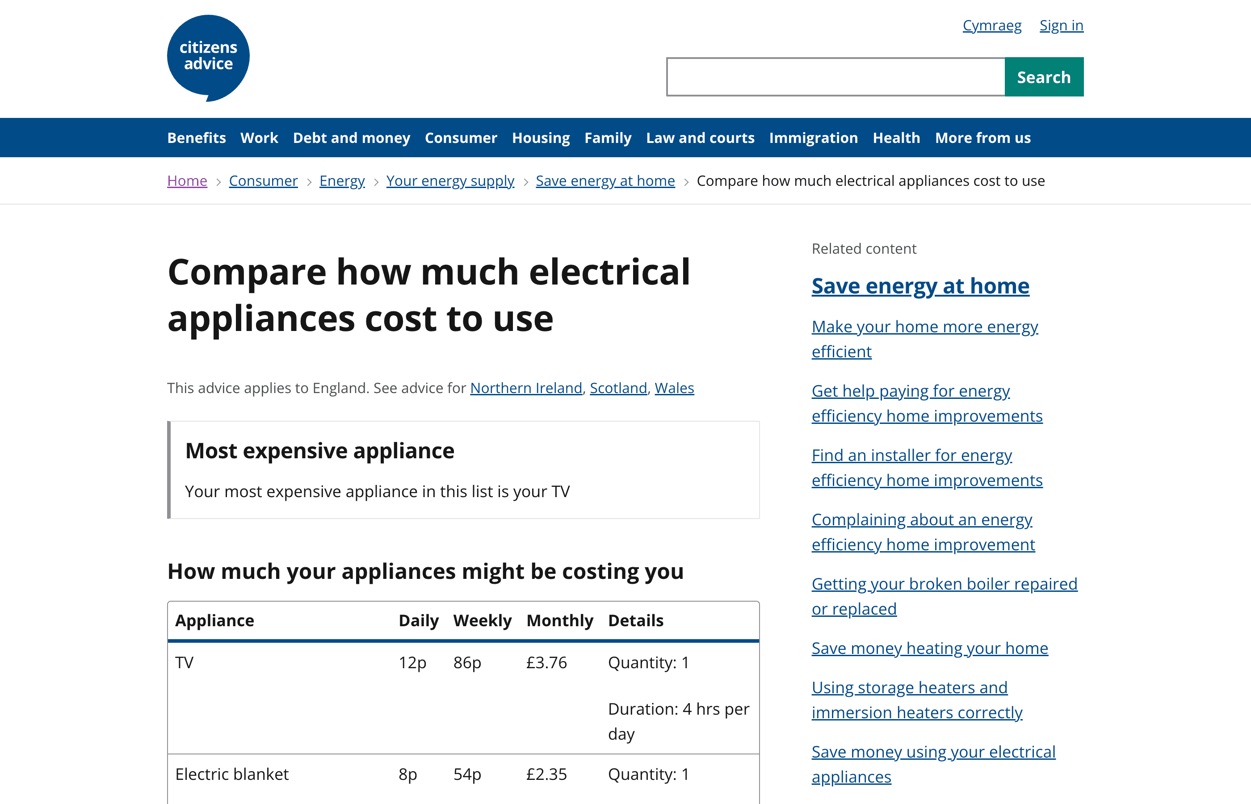Open Debt and money section
Viewport: 1251px width, 804px height.
[x=351, y=137]
